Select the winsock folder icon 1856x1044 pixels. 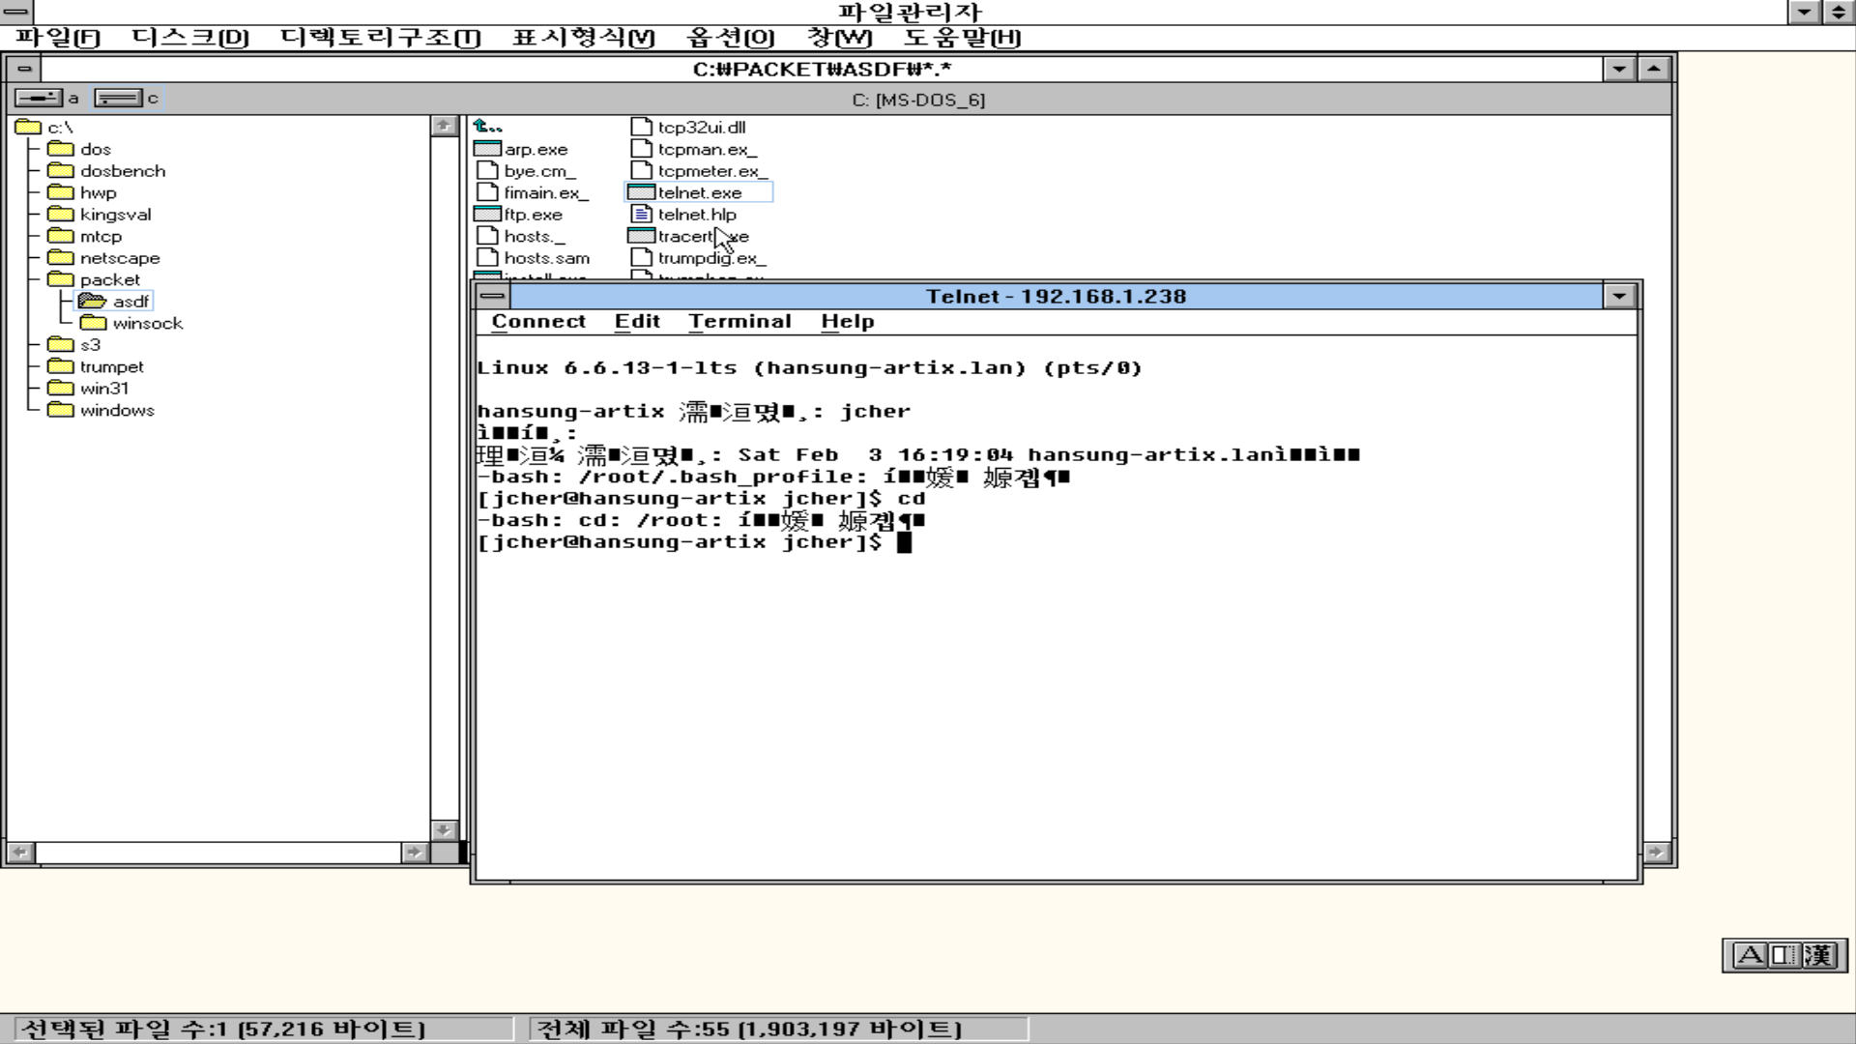94,323
